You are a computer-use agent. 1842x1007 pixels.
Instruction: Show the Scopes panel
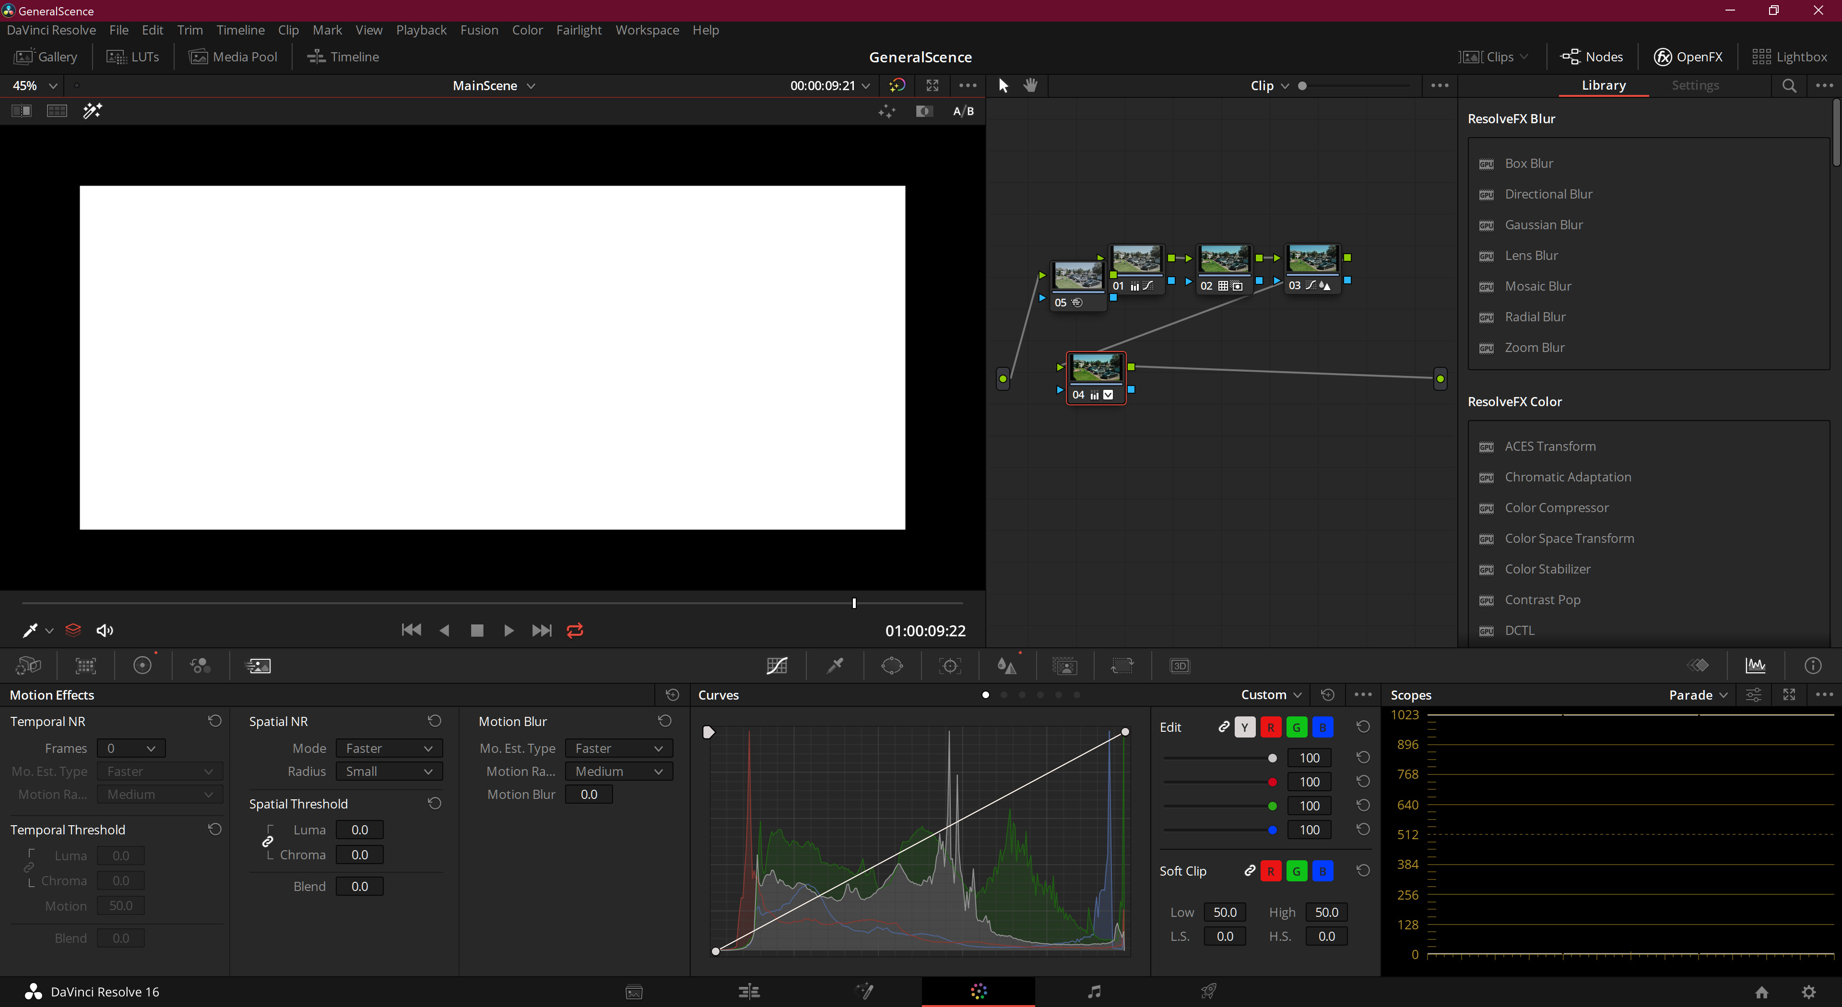click(1756, 666)
